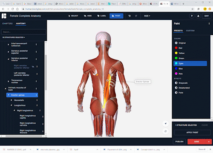Image resolution: width=213 pixels, height=153 pixels.
Task: Click the BioDigital logo icon
Action: coord(4,16)
